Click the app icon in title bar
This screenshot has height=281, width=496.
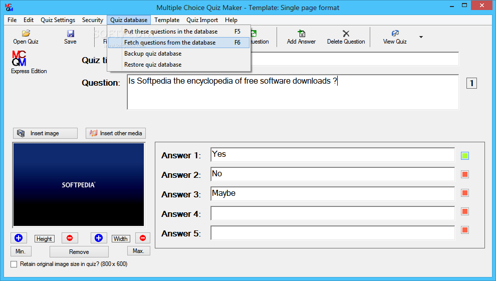click(x=9, y=8)
